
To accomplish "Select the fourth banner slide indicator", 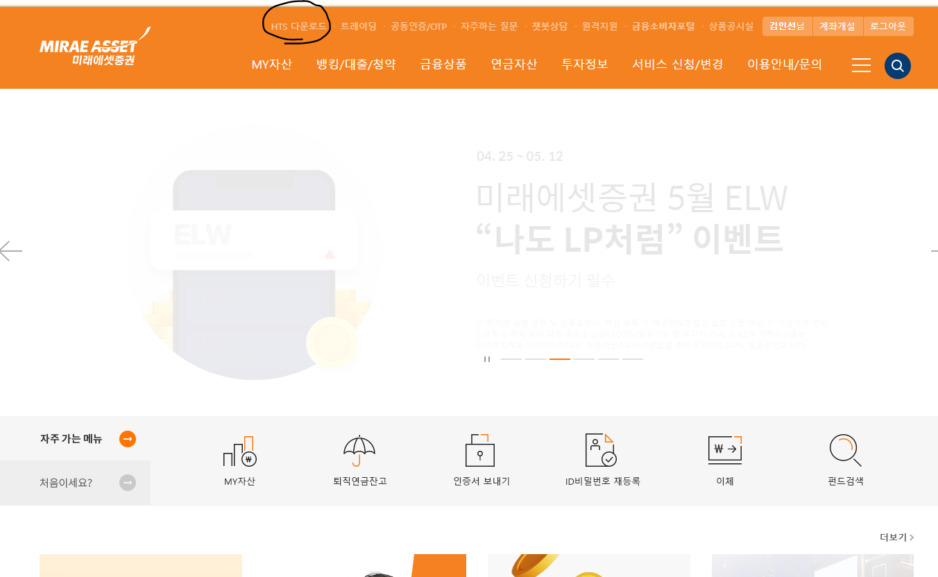I will coord(584,359).
